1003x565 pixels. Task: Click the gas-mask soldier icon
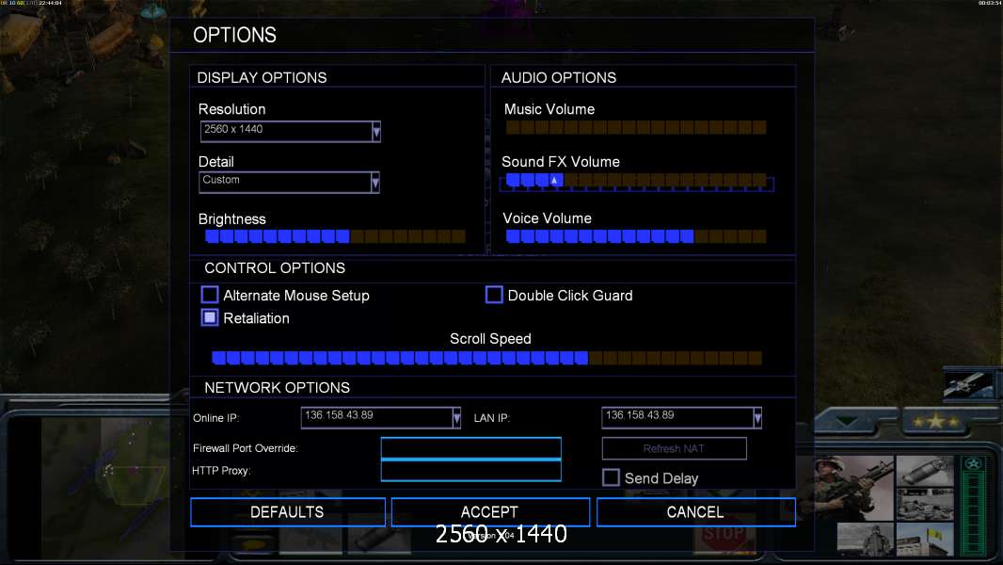coord(865,539)
